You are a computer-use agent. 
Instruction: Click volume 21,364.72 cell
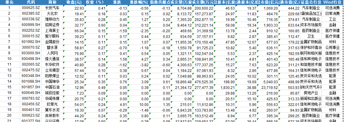click(182, 87)
